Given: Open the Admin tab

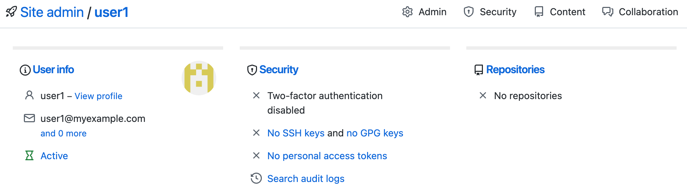Looking at the screenshot, I should tap(432, 12).
